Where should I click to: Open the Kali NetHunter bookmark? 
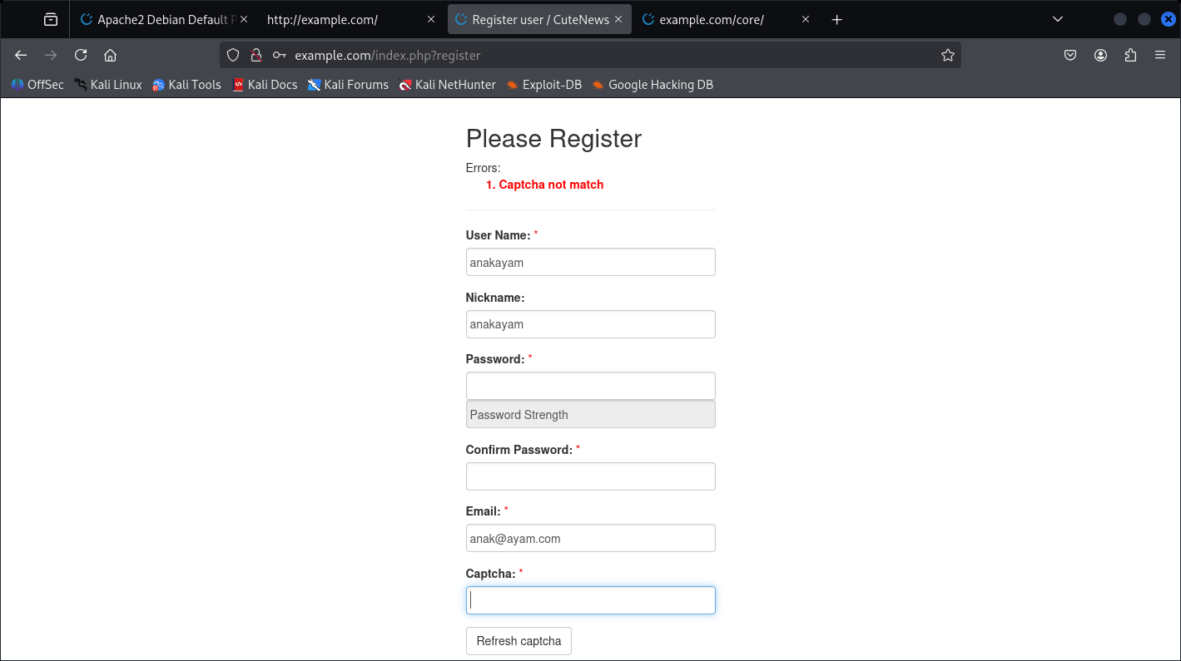tap(447, 84)
